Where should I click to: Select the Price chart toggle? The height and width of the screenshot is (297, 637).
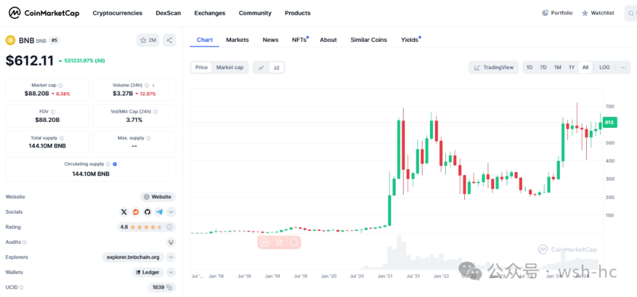[x=202, y=67]
